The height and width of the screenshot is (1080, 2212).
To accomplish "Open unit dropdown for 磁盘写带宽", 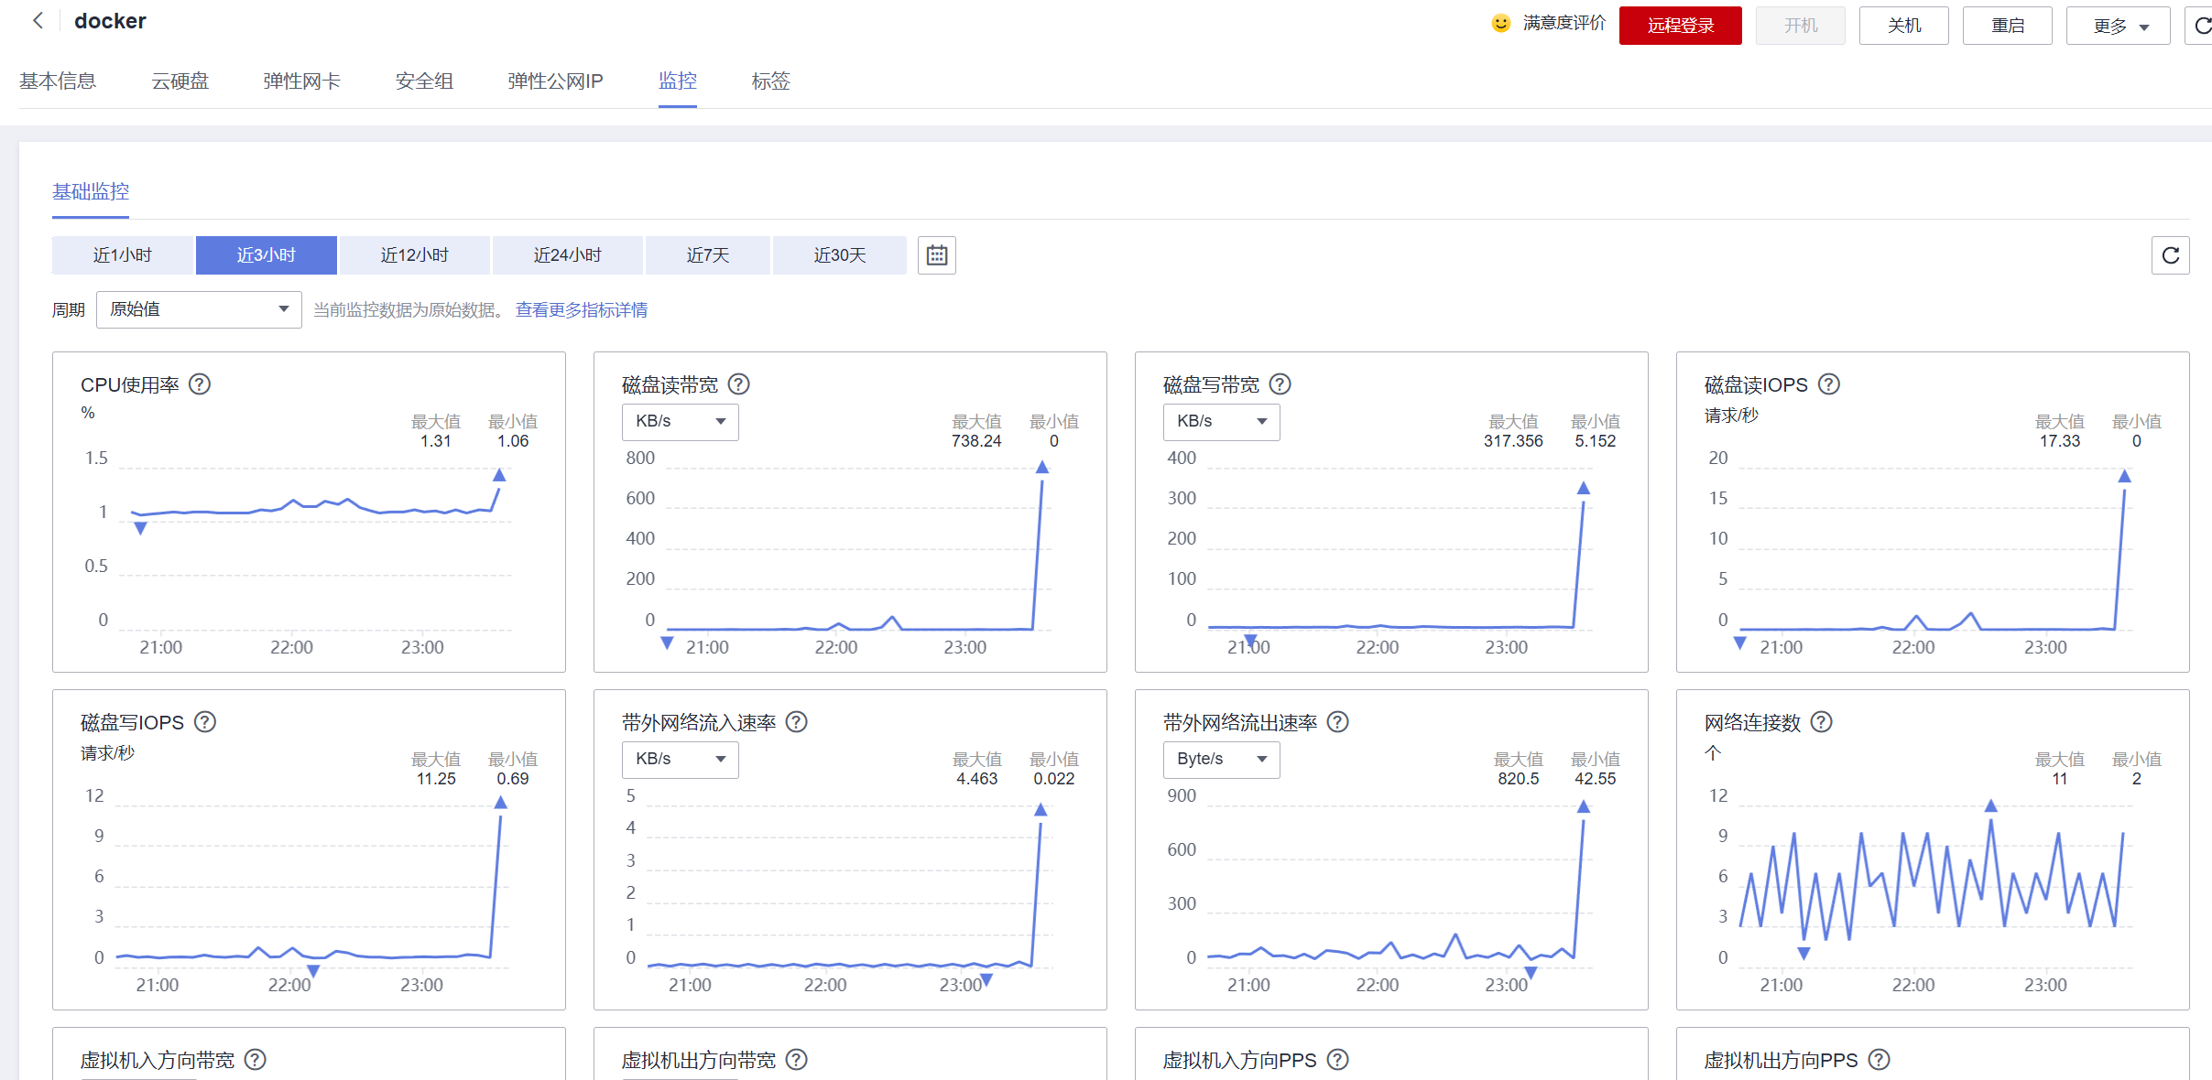I will tap(1221, 422).
